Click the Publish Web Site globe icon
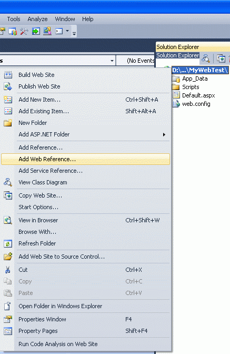 (x=8, y=86)
